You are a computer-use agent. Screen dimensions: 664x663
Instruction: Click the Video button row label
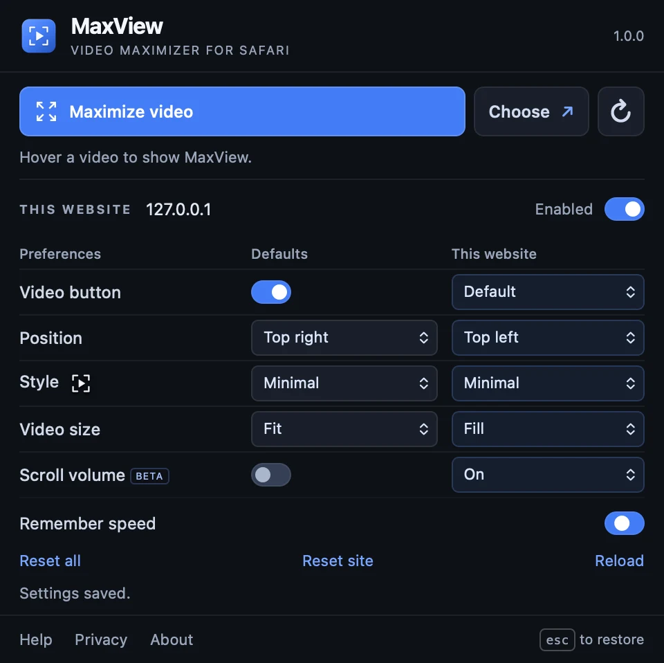tap(71, 292)
